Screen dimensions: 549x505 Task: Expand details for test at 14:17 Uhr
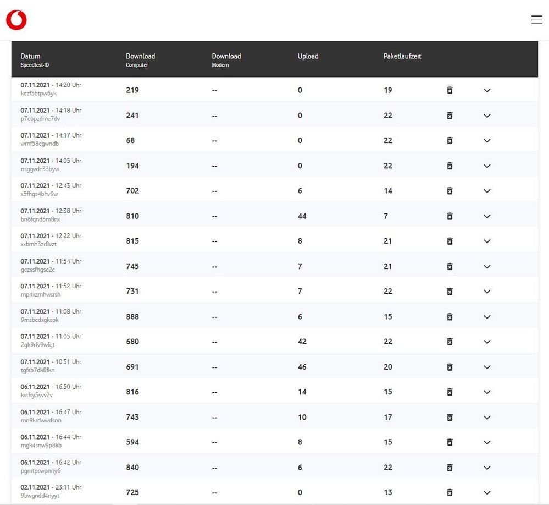[x=487, y=140]
